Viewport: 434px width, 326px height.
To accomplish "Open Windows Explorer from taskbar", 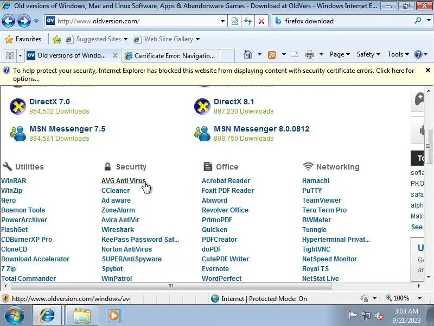I will point(82,316).
